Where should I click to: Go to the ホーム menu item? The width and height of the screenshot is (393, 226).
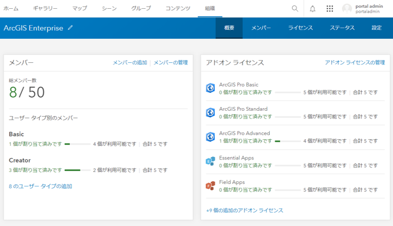11,8
